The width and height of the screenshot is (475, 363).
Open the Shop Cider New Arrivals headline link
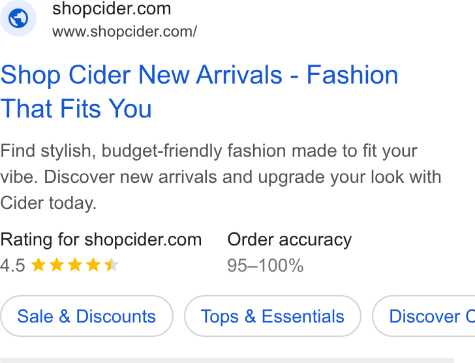click(199, 91)
